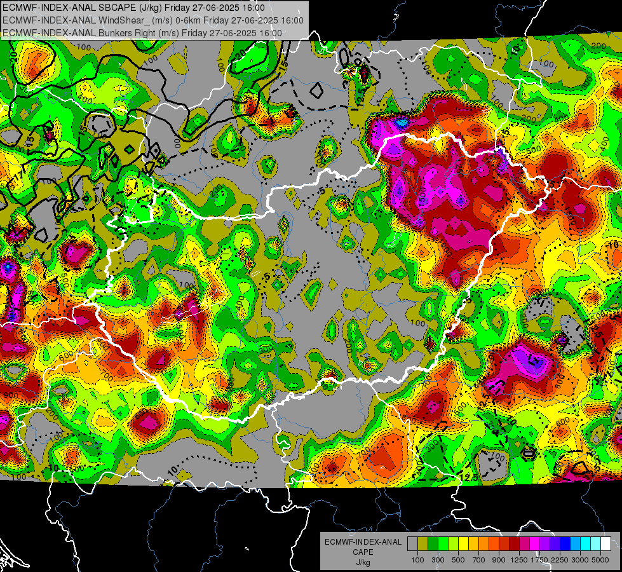
Task: Click the 5000 value under the legend
Action: coord(600,560)
